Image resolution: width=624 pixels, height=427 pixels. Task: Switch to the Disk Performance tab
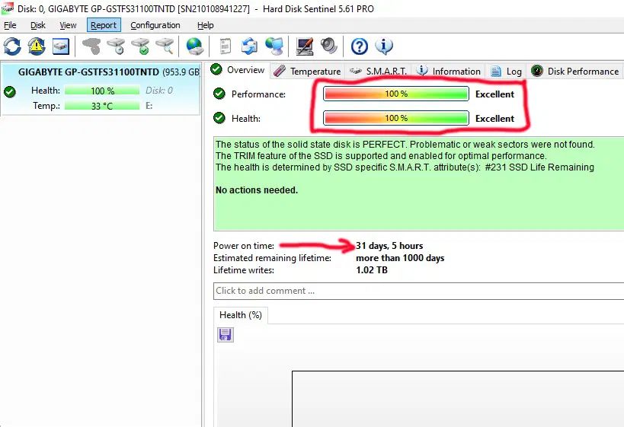click(574, 72)
